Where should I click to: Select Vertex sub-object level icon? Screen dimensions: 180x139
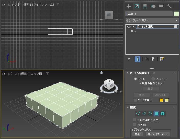click(138, 113)
